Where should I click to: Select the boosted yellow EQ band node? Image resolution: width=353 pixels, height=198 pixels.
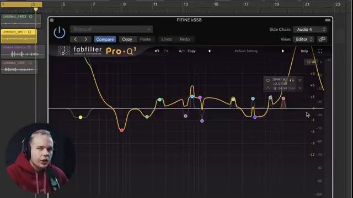pos(233,99)
